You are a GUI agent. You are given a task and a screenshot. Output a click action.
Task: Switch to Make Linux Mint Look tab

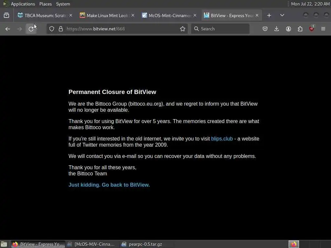[x=107, y=15]
